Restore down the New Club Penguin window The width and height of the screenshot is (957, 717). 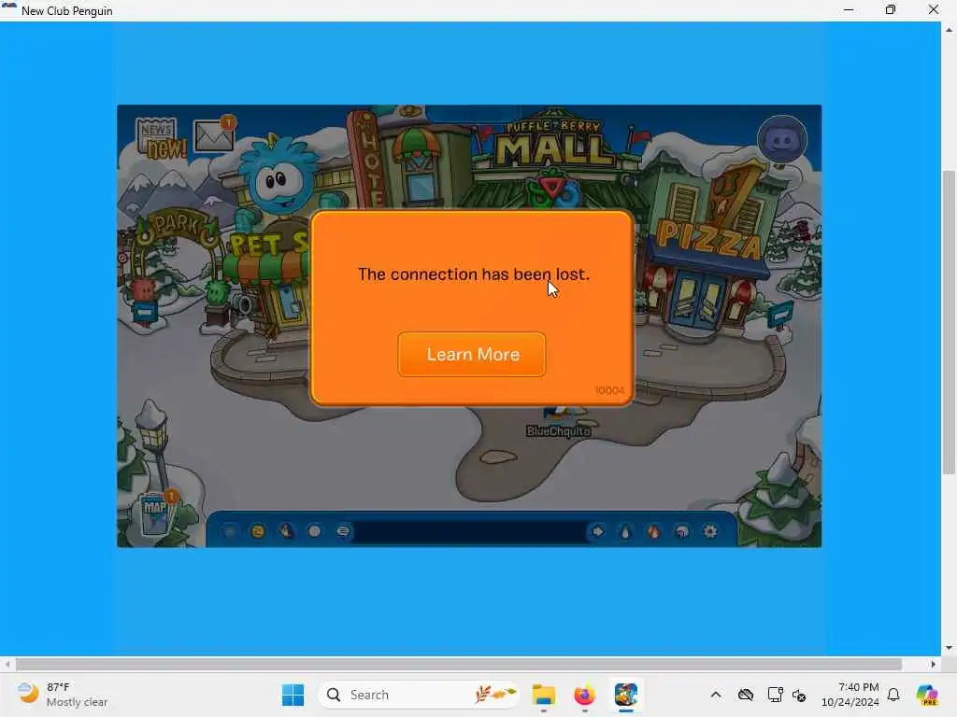[x=891, y=9]
